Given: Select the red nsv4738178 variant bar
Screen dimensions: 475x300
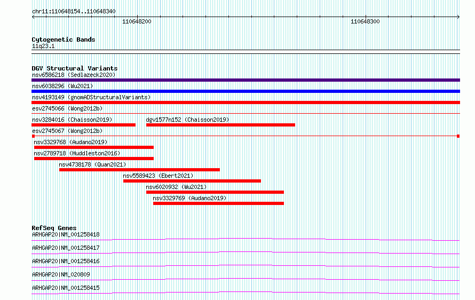Looking at the screenshot, I should pos(139,170).
